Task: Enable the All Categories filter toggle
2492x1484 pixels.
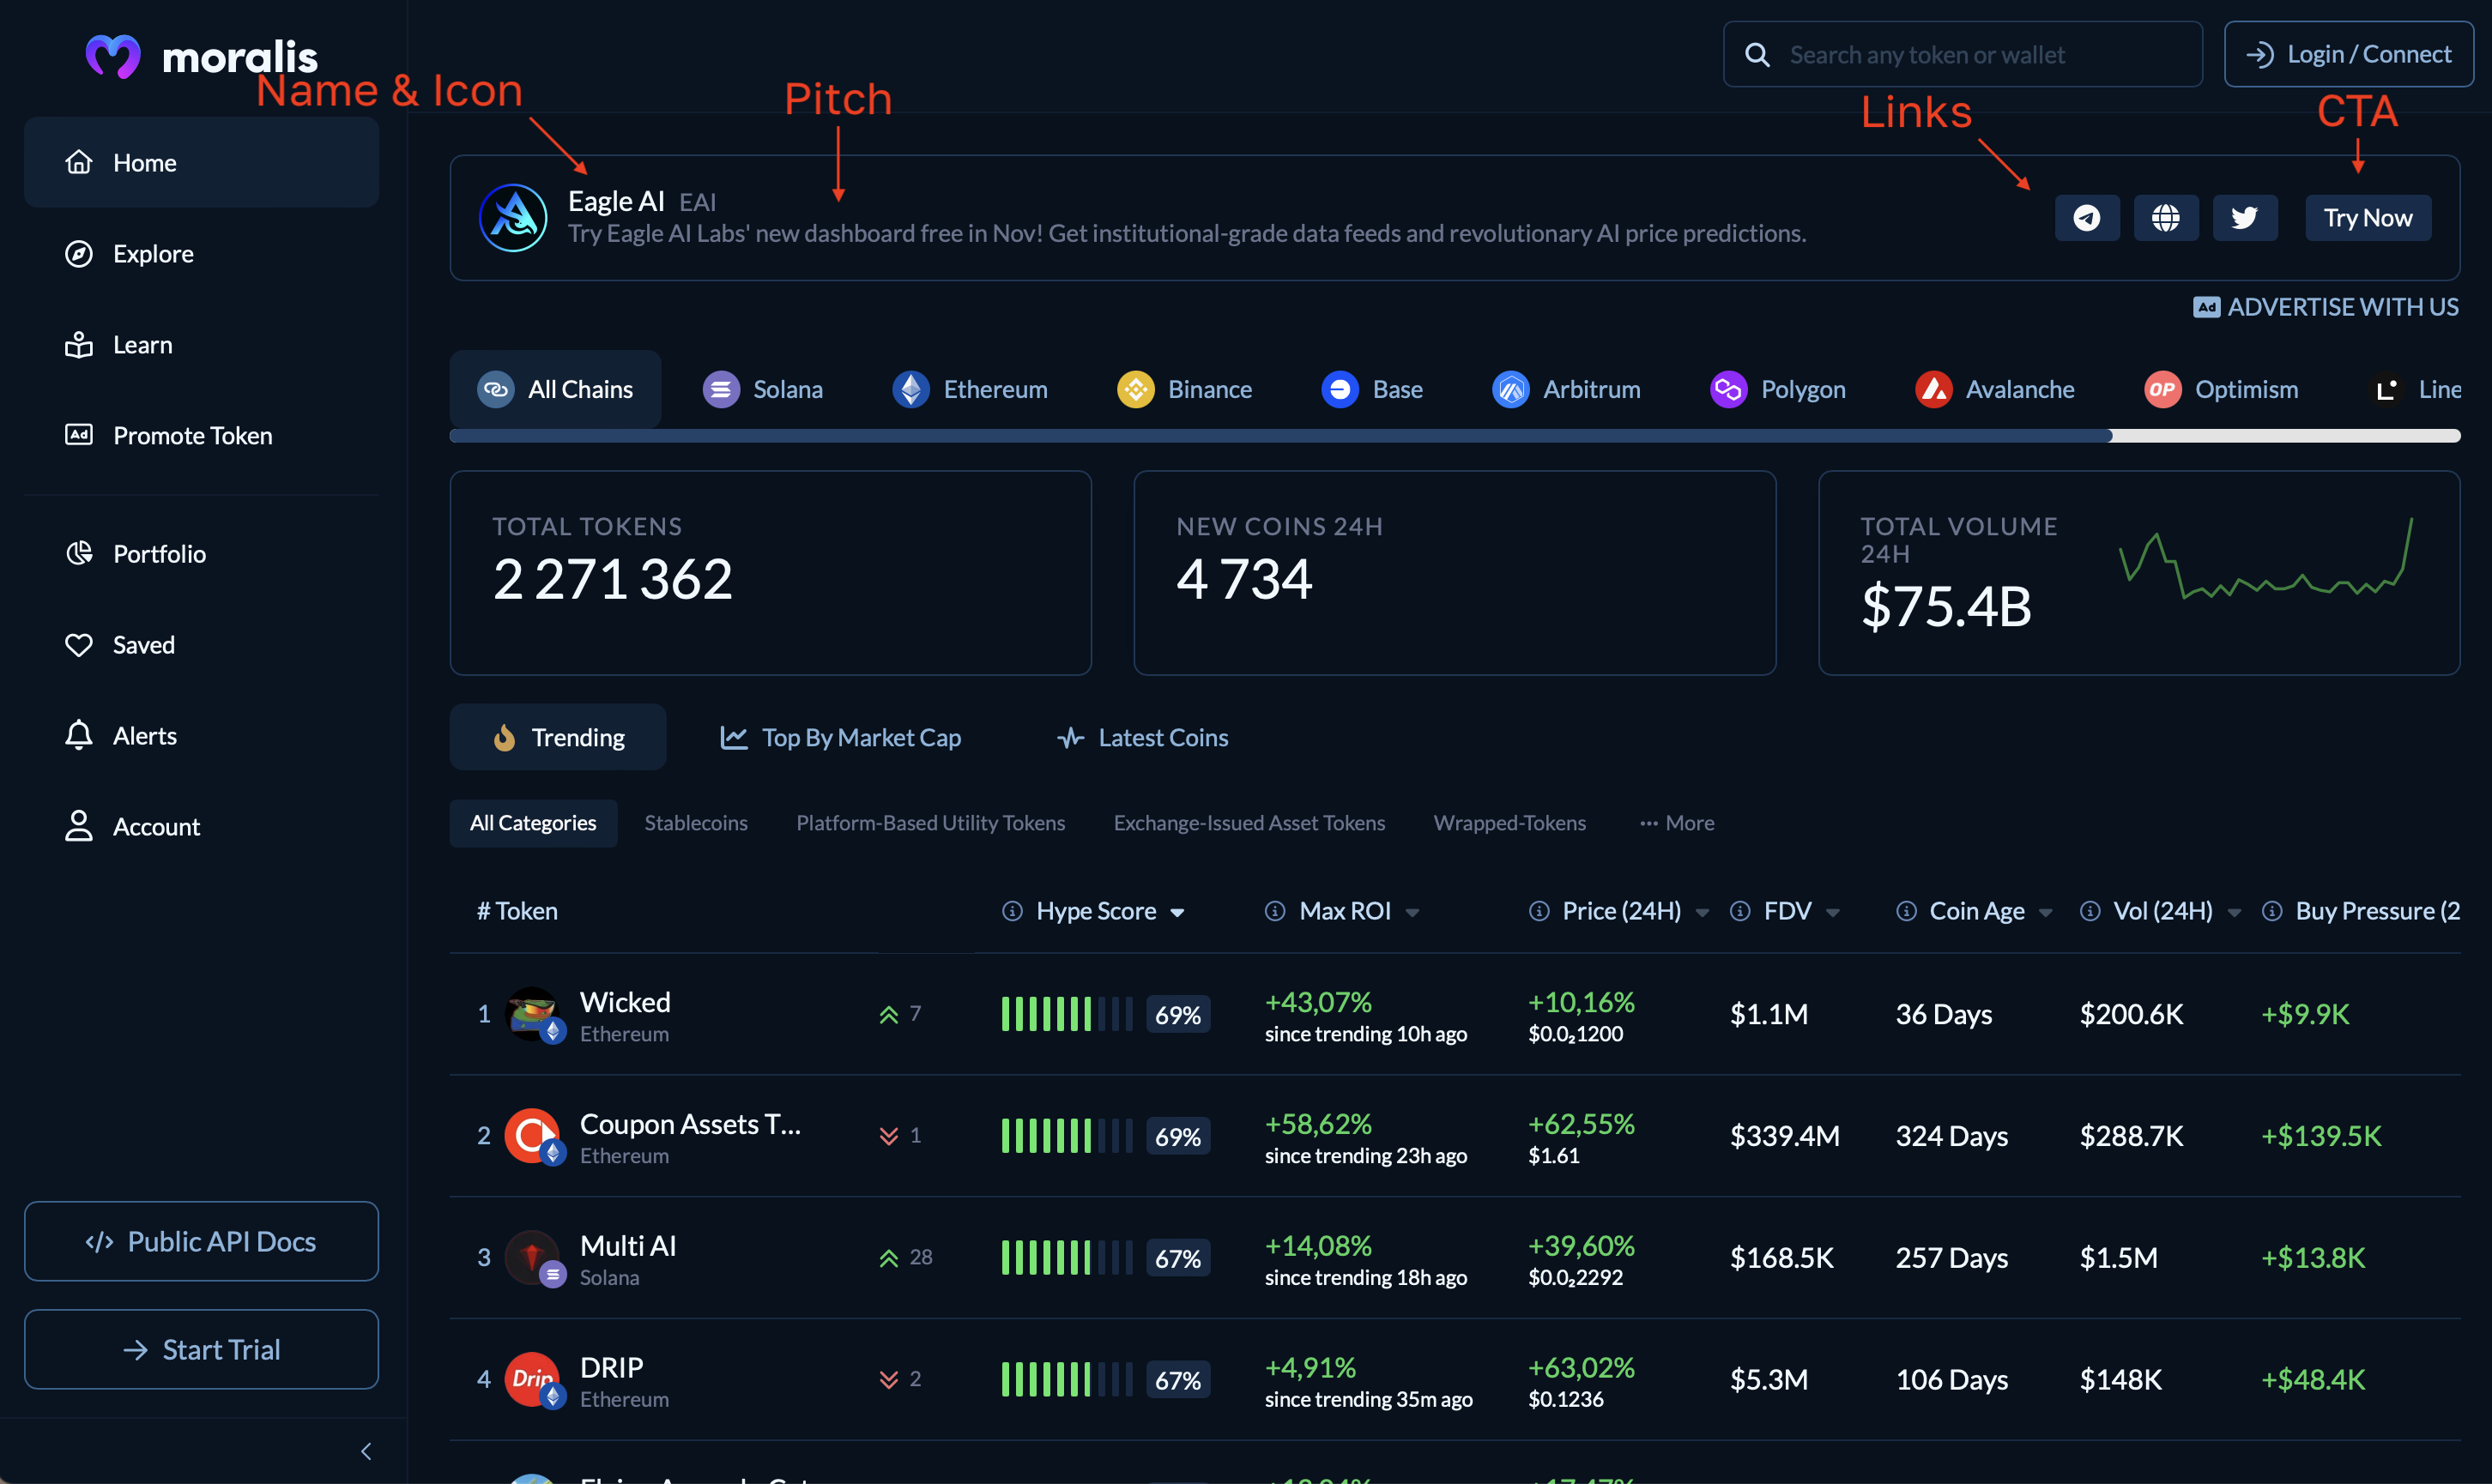Action: click(532, 820)
